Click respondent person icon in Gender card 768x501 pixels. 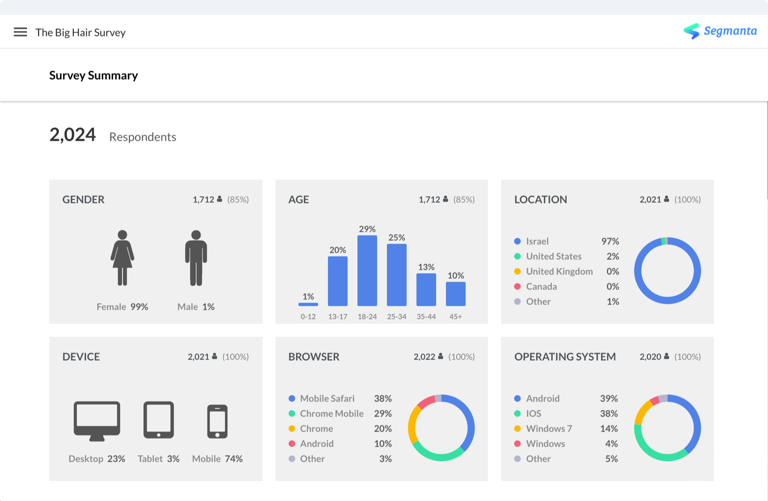click(x=220, y=199)
